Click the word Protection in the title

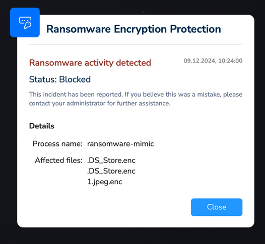[195, 29]
